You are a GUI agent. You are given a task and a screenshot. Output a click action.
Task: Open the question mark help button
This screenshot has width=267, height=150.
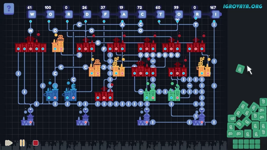point(9,9)
